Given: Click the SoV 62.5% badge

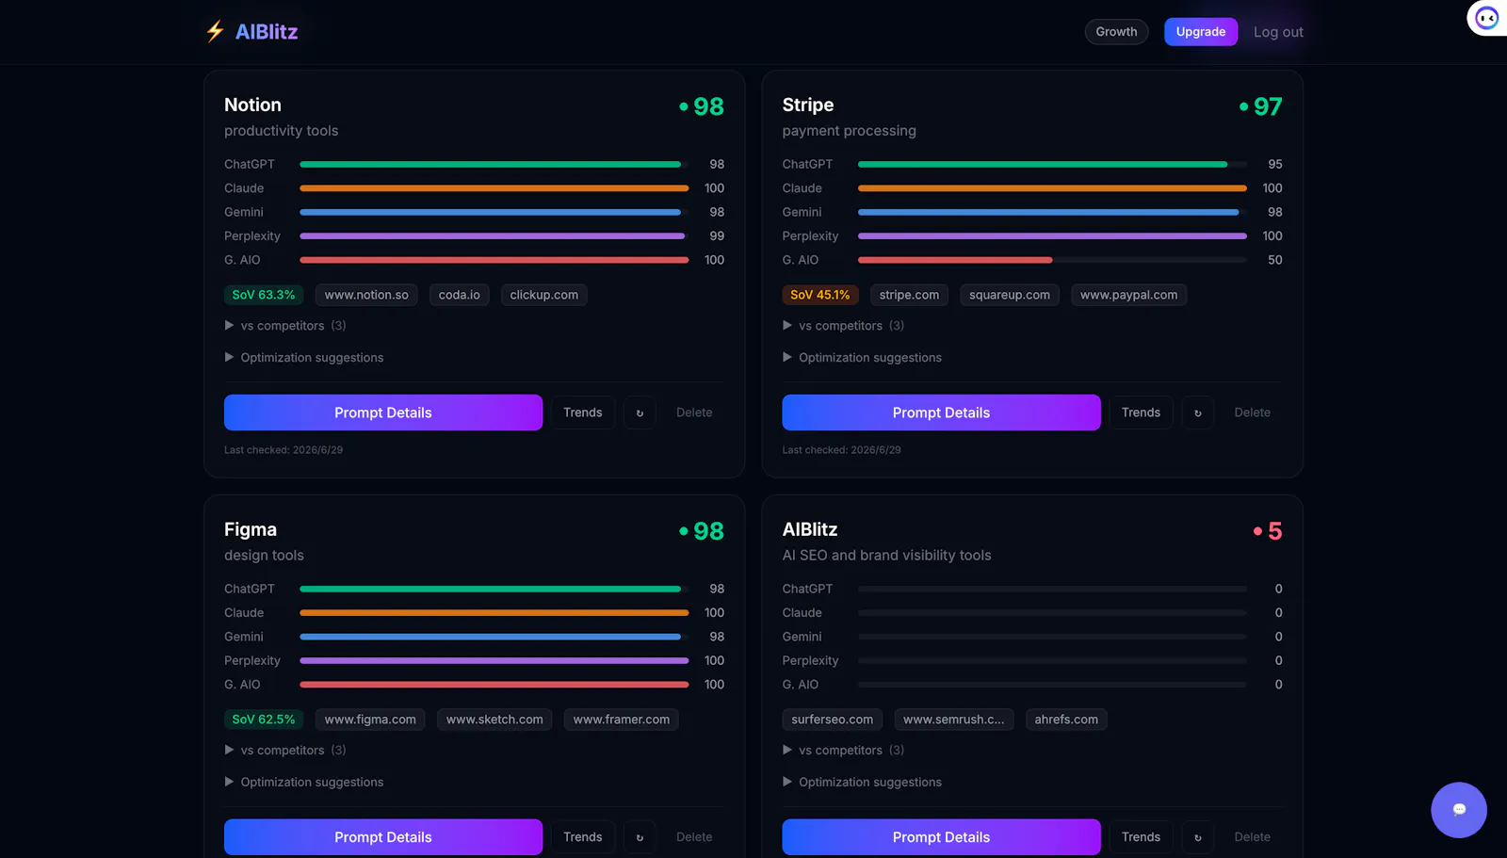Looking at the screenshot, I should pos(264,720).
